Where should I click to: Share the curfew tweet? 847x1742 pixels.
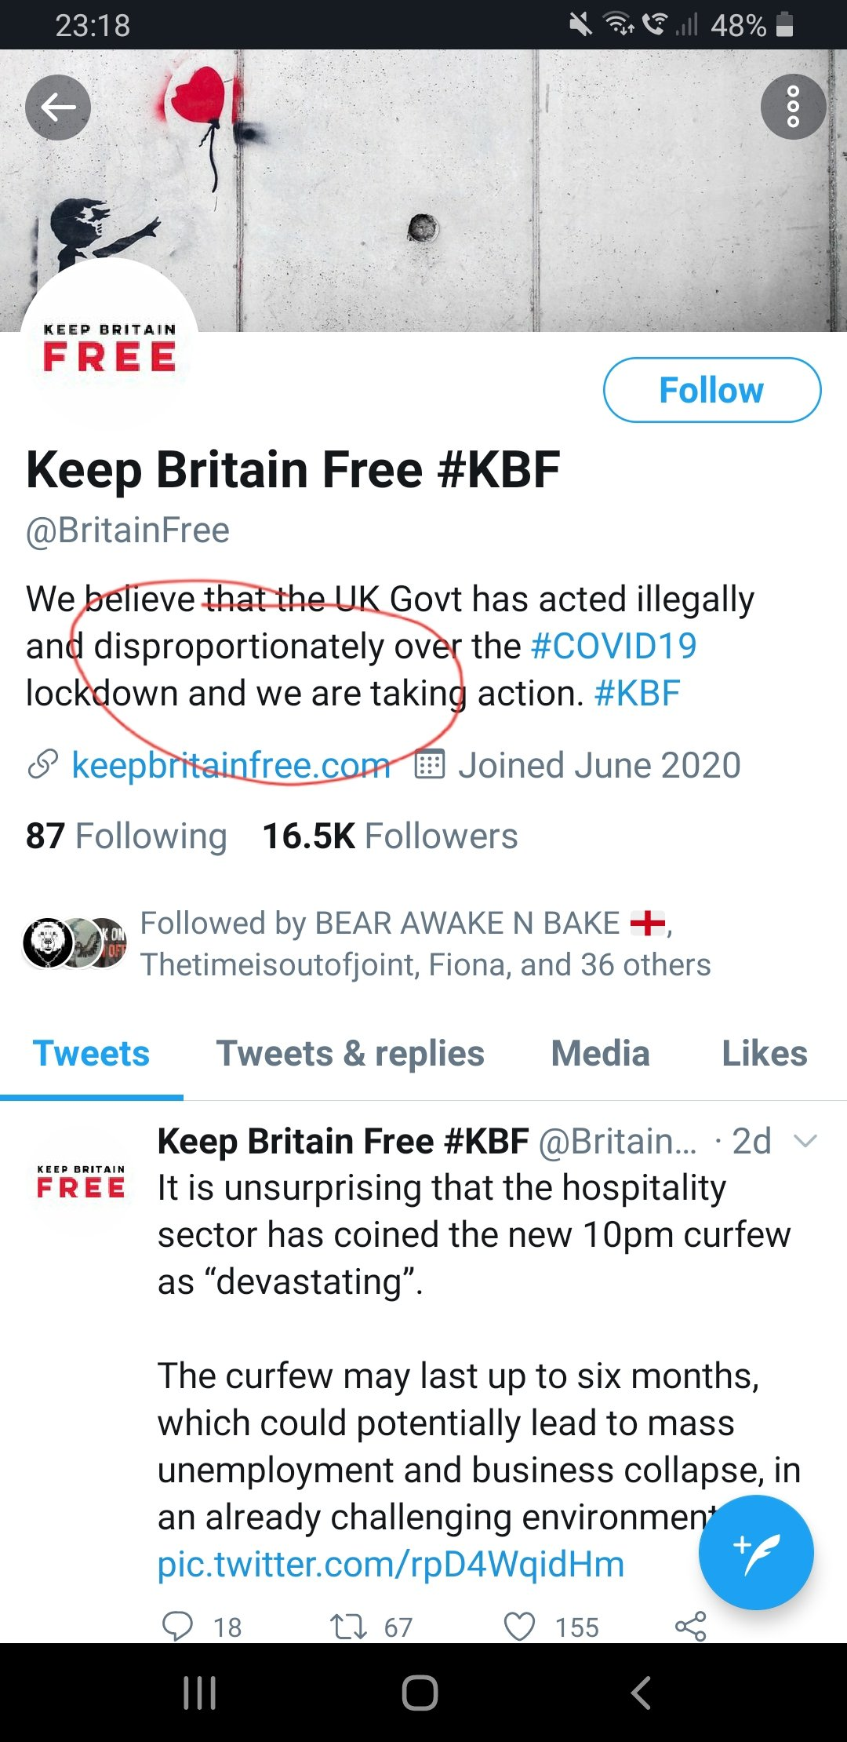pos(691,1626)
